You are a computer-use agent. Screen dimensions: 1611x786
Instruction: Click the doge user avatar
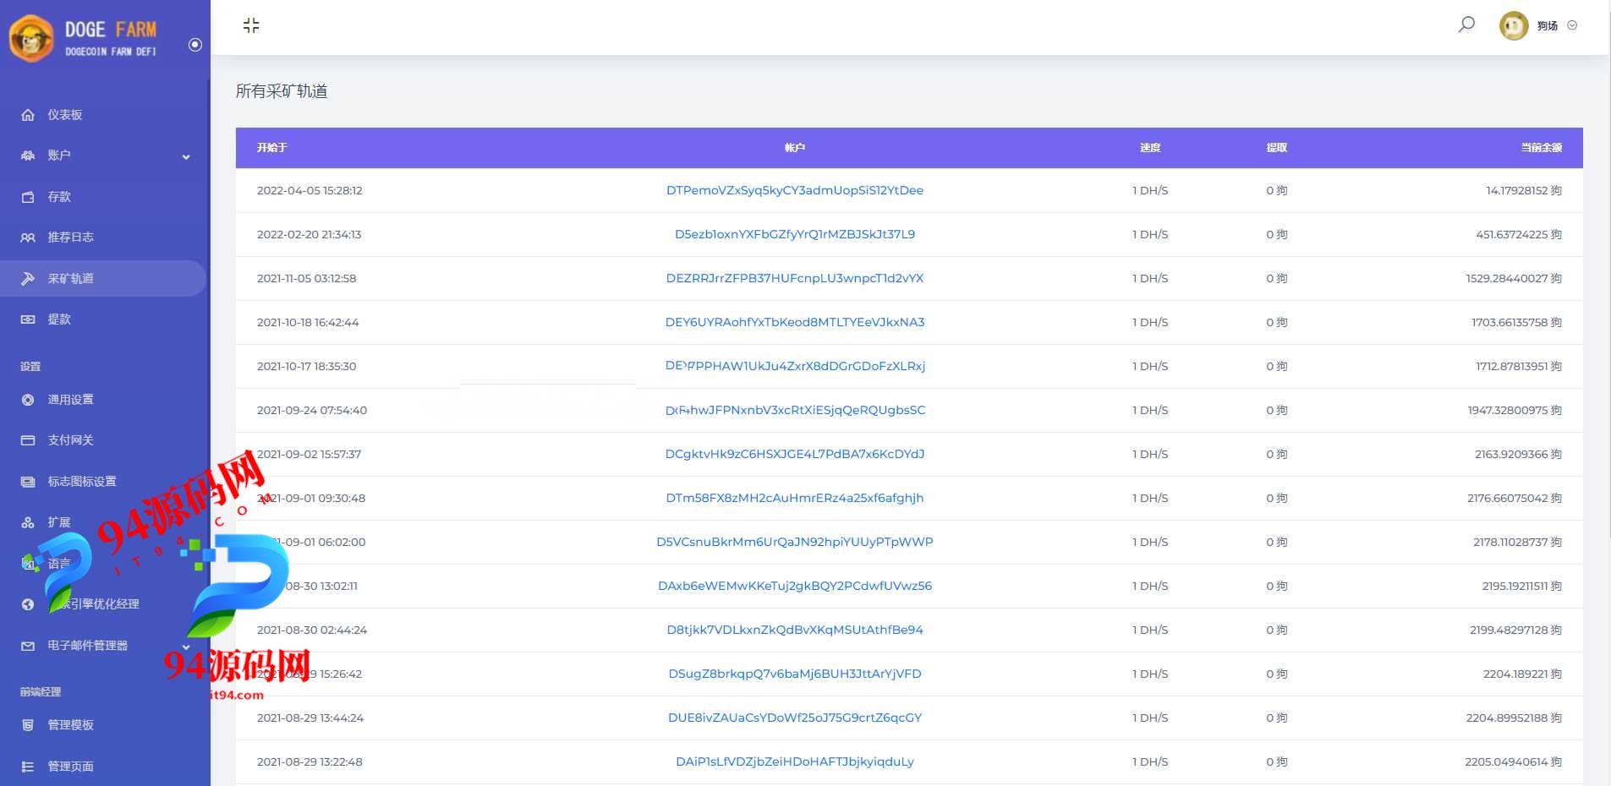1514,25
